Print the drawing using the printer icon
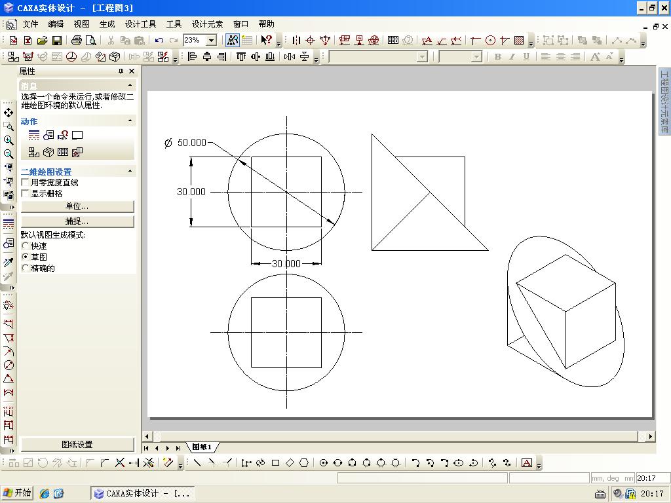 tap(76, 40)
